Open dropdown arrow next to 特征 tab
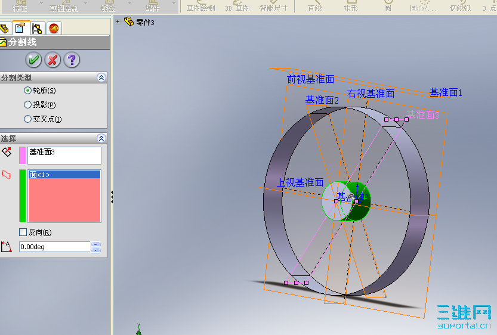497x335 pixels. [42, 4]
